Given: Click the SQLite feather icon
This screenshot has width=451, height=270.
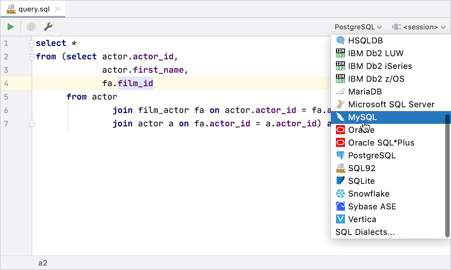Looking at the screenshot, I should (x=340, y=181).
